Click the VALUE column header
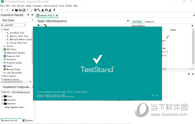 click(173, 30)
